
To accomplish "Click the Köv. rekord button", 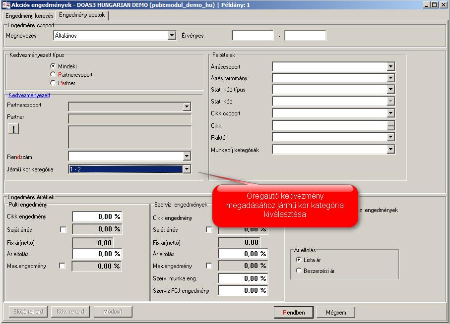I will pyautogui.click(x=70, y=312).
